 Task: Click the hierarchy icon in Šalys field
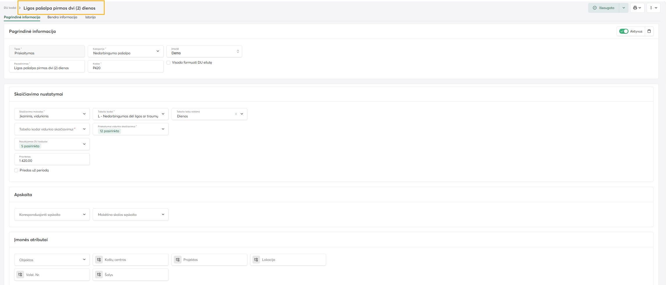coord(99,275)
